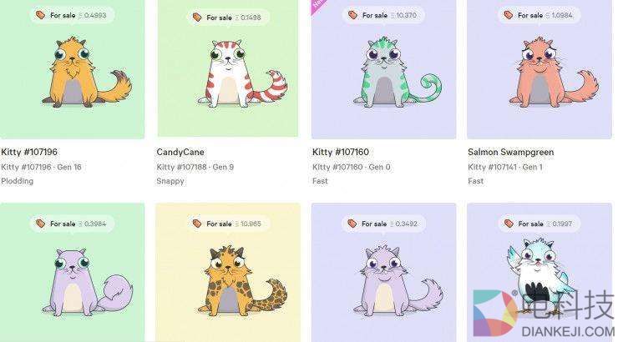Click the tag icon beside the 10.965 price

tap(196, 224)
